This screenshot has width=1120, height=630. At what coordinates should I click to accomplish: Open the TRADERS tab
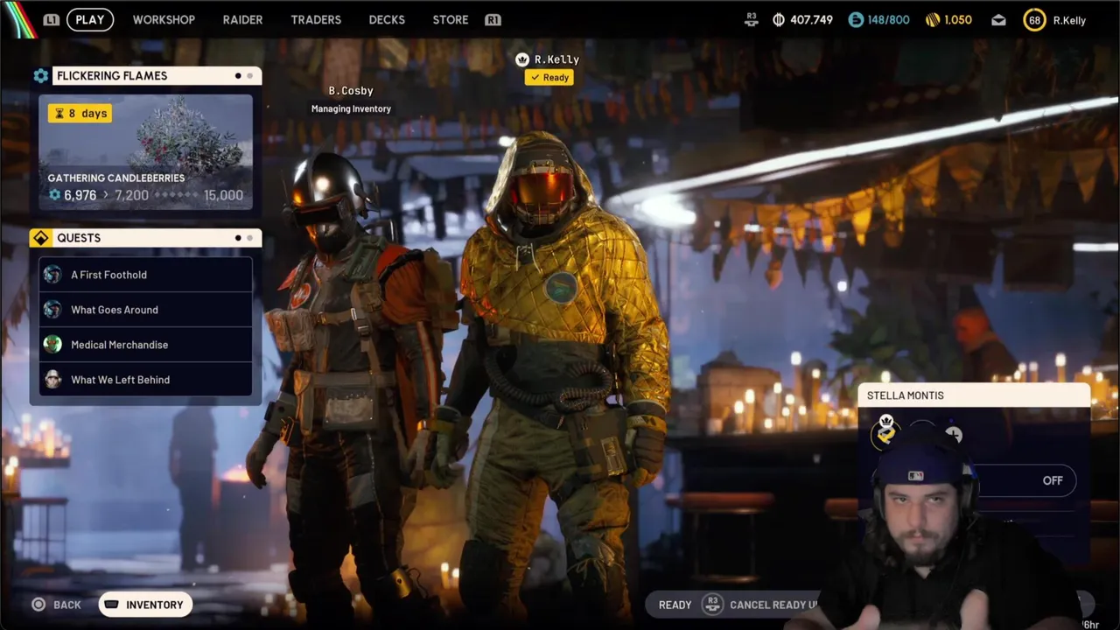point(316,19)
